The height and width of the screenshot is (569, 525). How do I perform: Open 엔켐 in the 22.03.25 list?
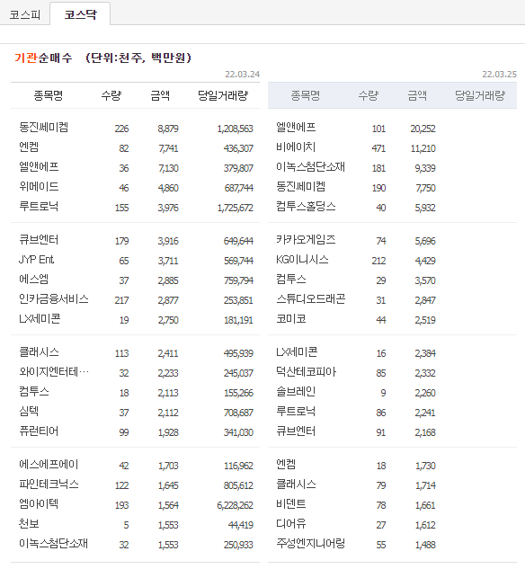point(286,464)
